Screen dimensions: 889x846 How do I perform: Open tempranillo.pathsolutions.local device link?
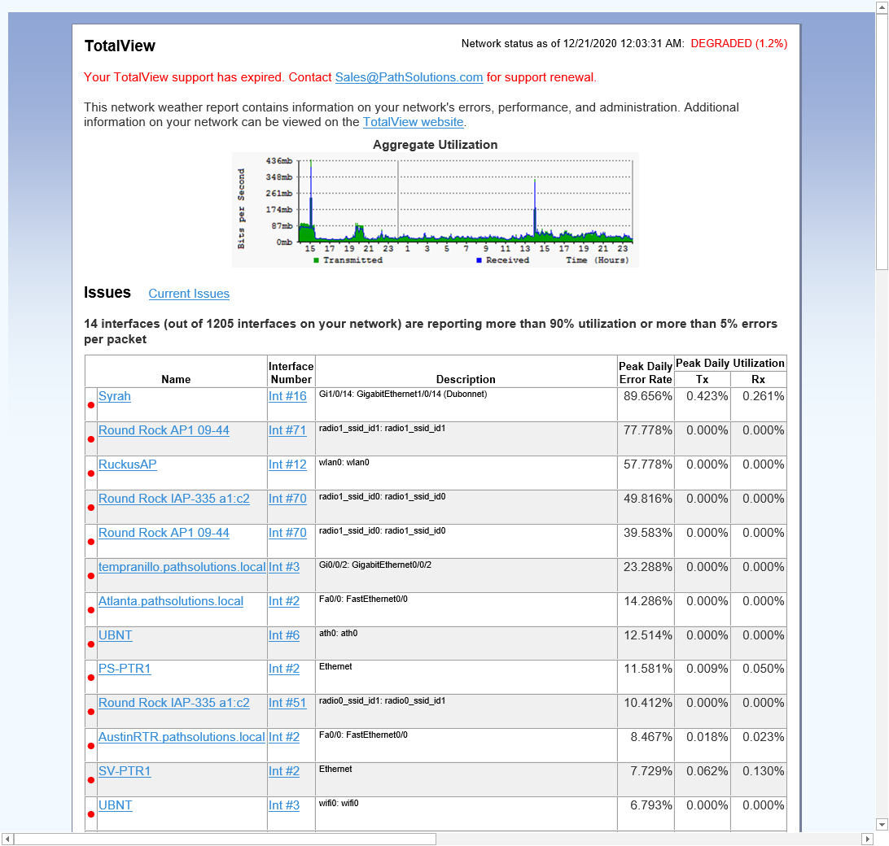pyautogui.click(x=182, y=567)
